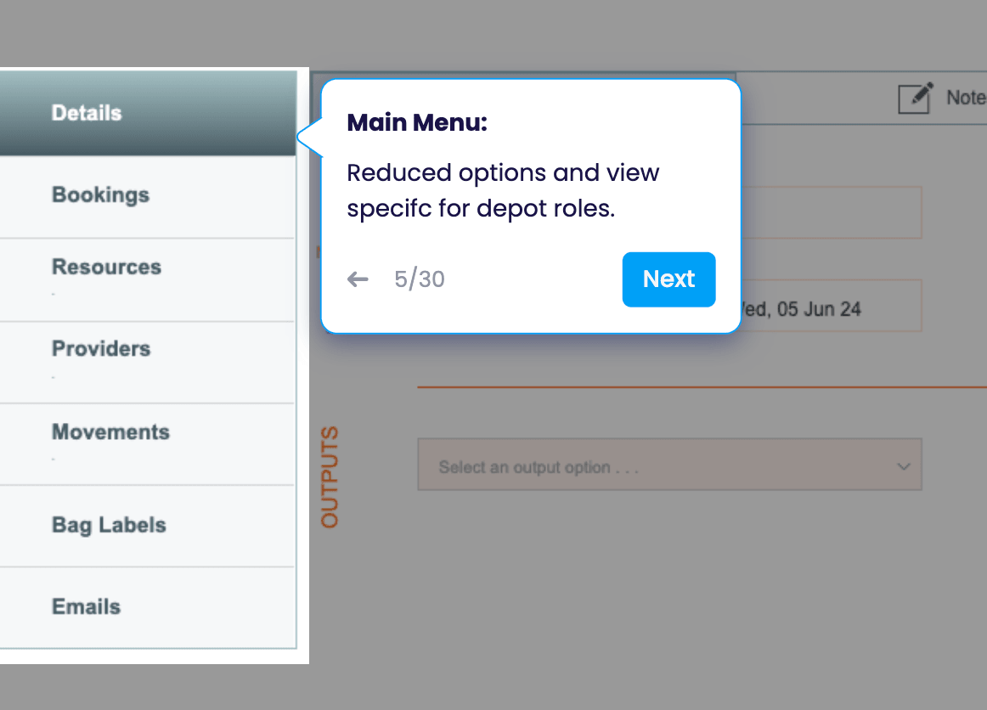Image resolution: width=987 pixels, height=710 pixels.
Task: Click the 5/30 step counter
Action: coord(420,279)
